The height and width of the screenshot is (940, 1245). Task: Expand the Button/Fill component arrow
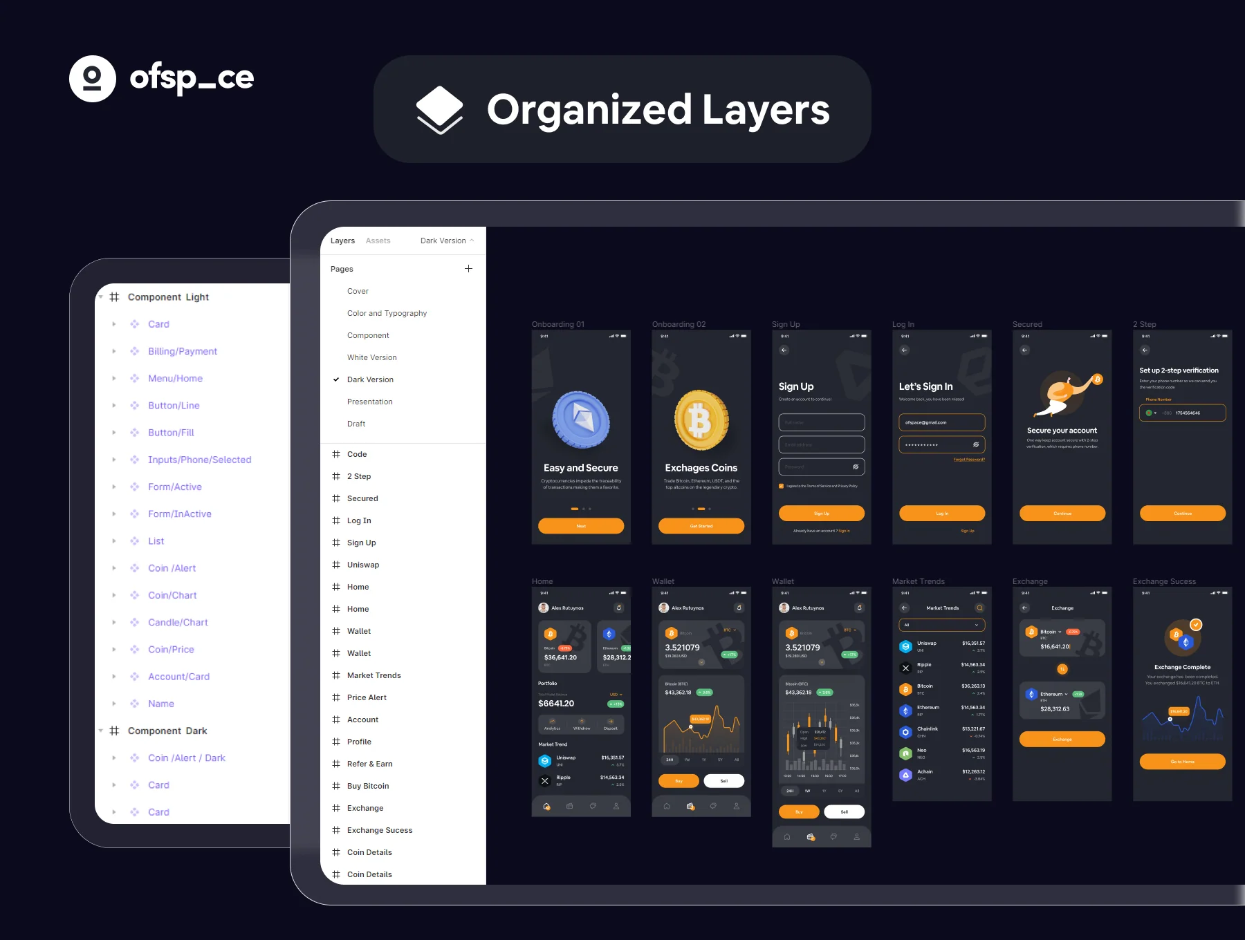[x=114, y=433]
